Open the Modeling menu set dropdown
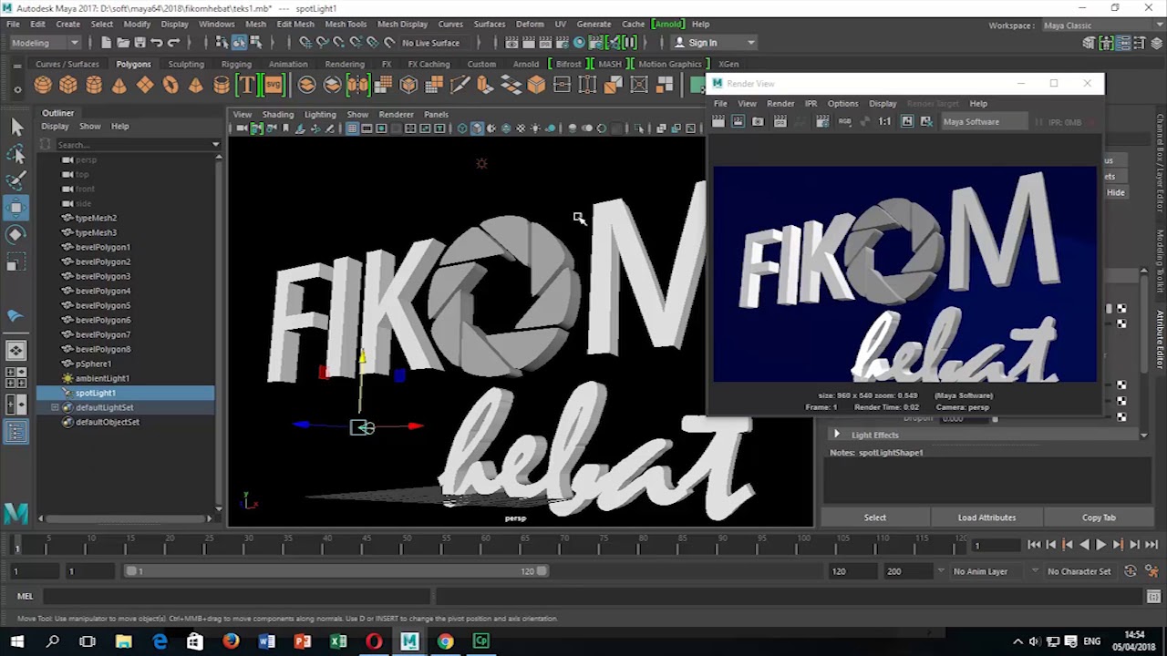This screenshot has height=656, width=1167. 46,43
